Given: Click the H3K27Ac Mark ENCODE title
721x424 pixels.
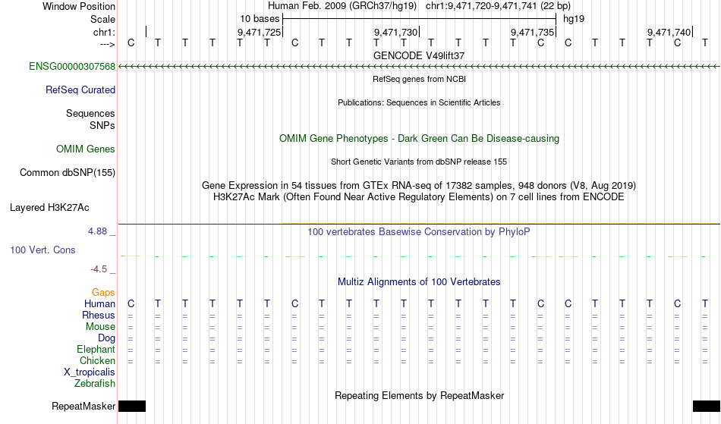Looking at the screenshot, I should (419, 197).
